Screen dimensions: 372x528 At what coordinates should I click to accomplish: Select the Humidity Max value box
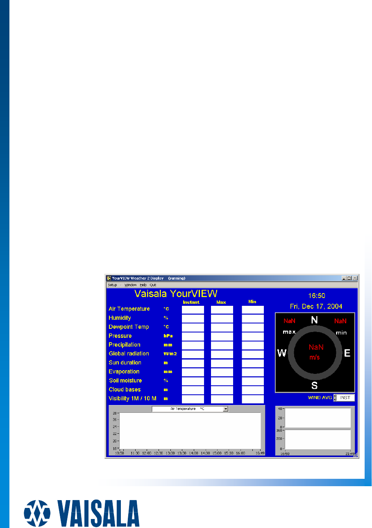[222, 319]
